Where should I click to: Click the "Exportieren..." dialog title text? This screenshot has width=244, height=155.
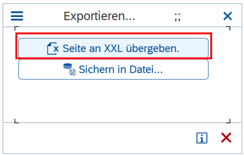click(x=99, y=16)
